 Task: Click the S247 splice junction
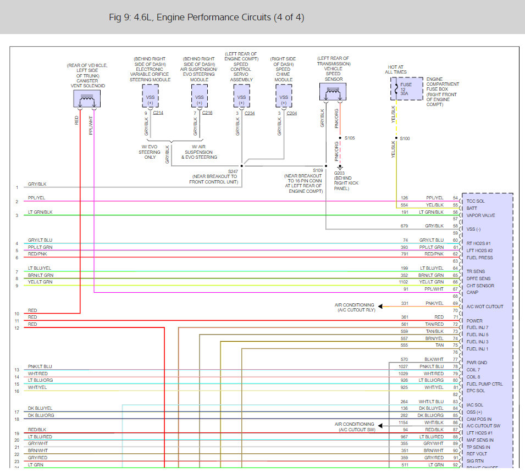click(x=242, y=166)
